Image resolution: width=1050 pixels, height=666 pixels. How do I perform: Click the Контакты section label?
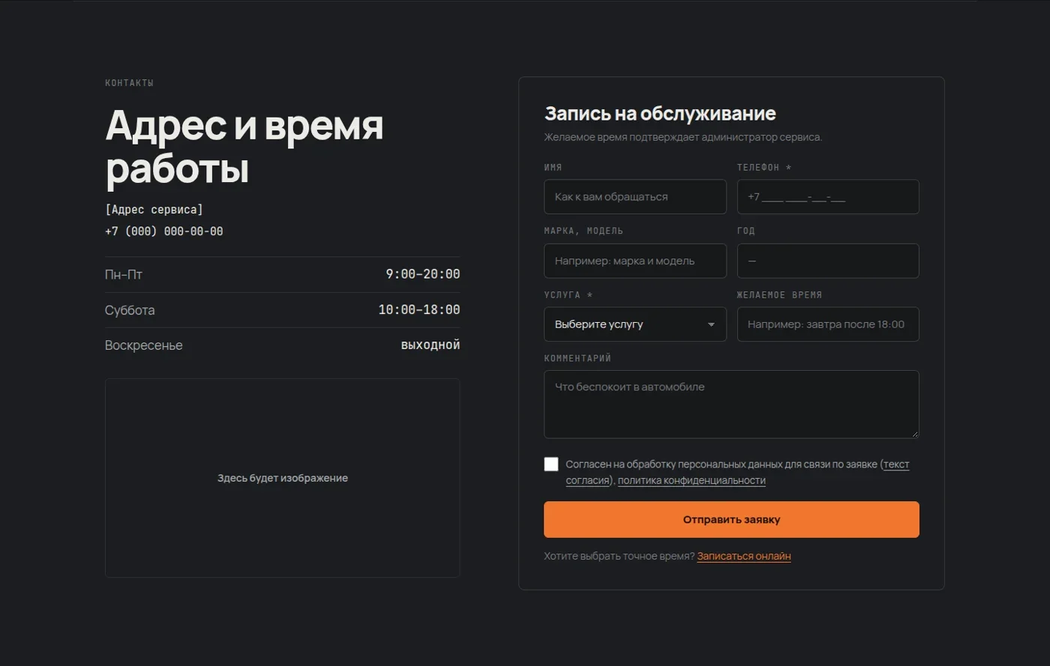(x=129, y=83)
